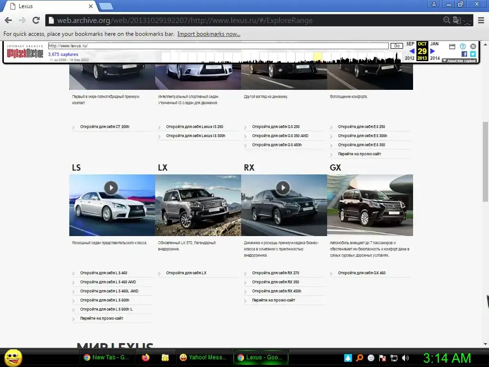This screenshot has width=489, height=367.
Task: Open the LS 460L AWD discover link
Action: point(109,291)
